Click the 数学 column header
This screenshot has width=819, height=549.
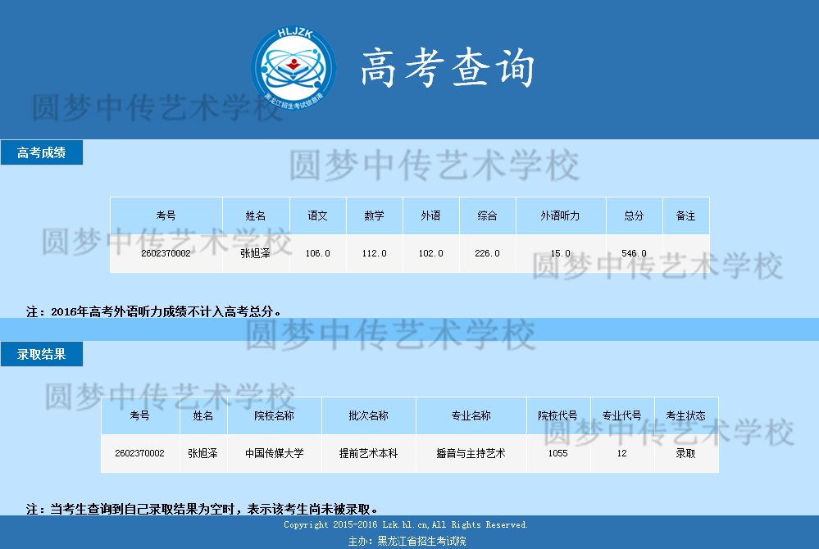click(375, 216)
